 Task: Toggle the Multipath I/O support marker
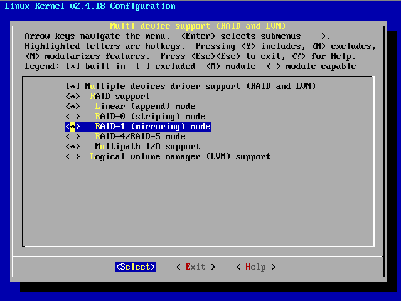click(73, 146)
